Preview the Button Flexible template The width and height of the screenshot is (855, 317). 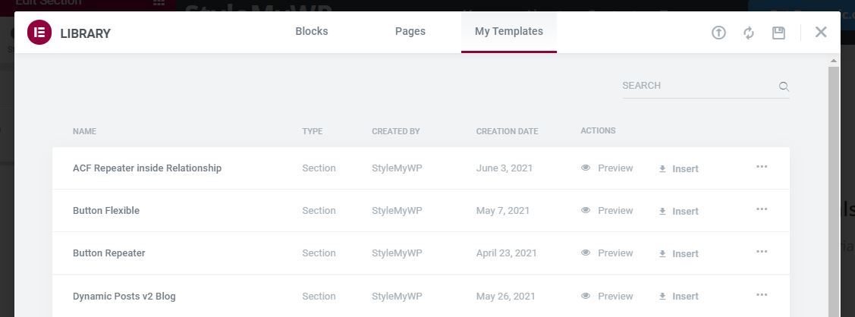(607, 210)
